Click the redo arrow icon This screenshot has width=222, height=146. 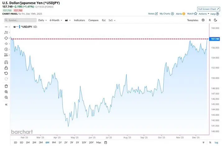6,79
